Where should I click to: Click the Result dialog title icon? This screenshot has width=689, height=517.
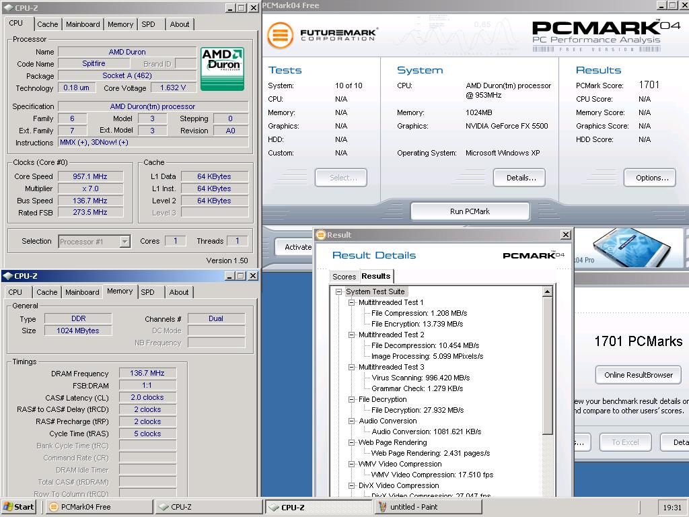(321, 235)
